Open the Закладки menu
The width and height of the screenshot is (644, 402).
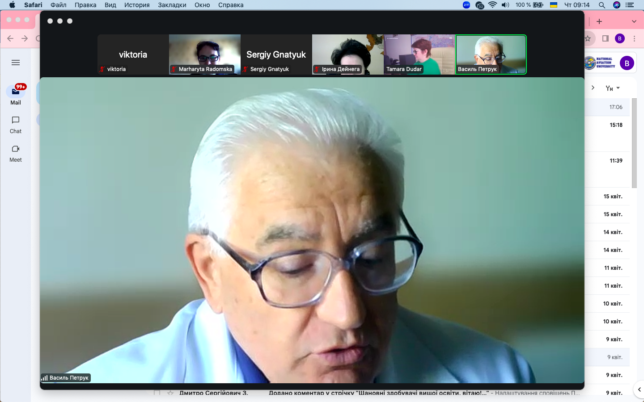click(x=172, y=5)
